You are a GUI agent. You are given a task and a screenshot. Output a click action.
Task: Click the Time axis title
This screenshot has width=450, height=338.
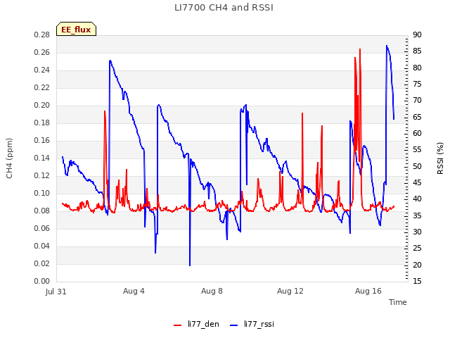point(398,302)
